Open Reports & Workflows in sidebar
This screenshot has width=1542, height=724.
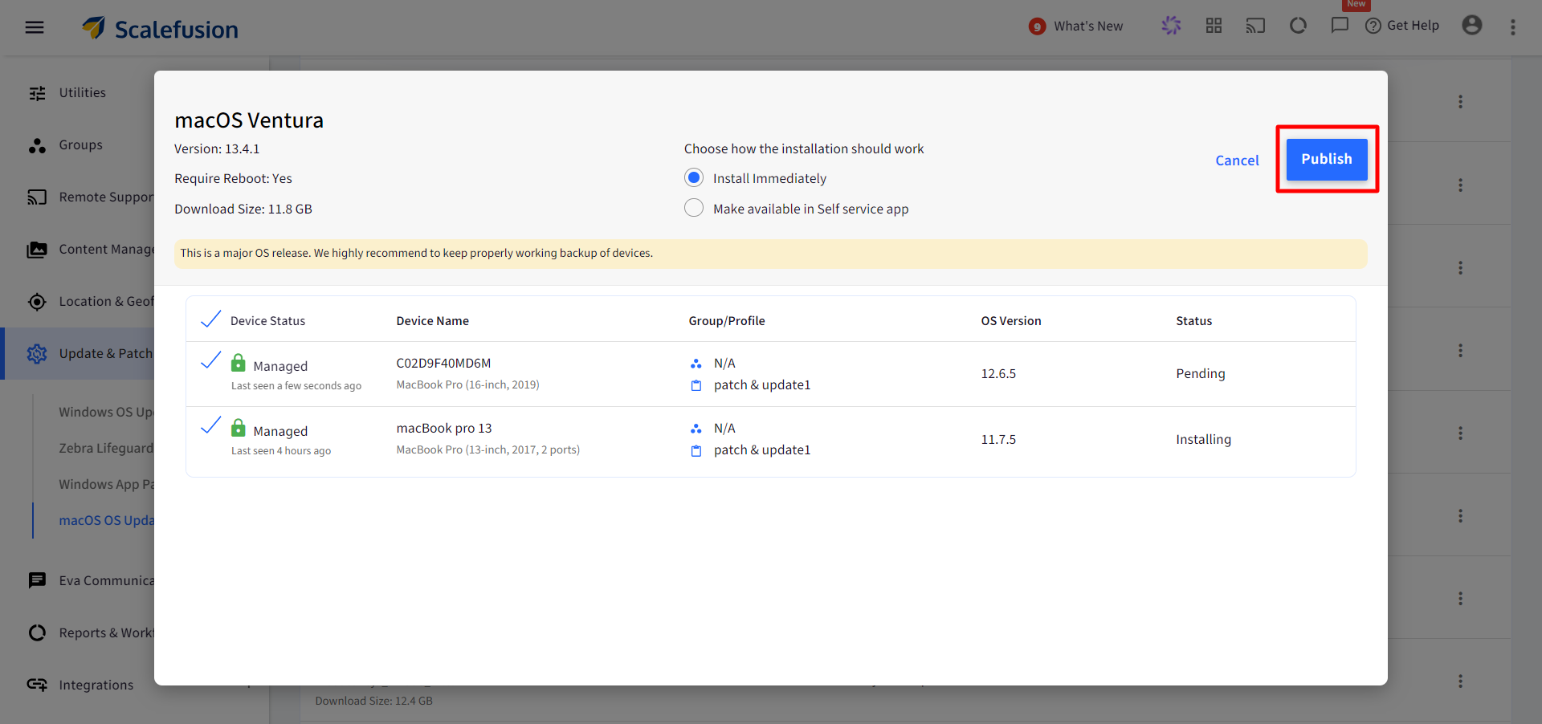[106, 632]
